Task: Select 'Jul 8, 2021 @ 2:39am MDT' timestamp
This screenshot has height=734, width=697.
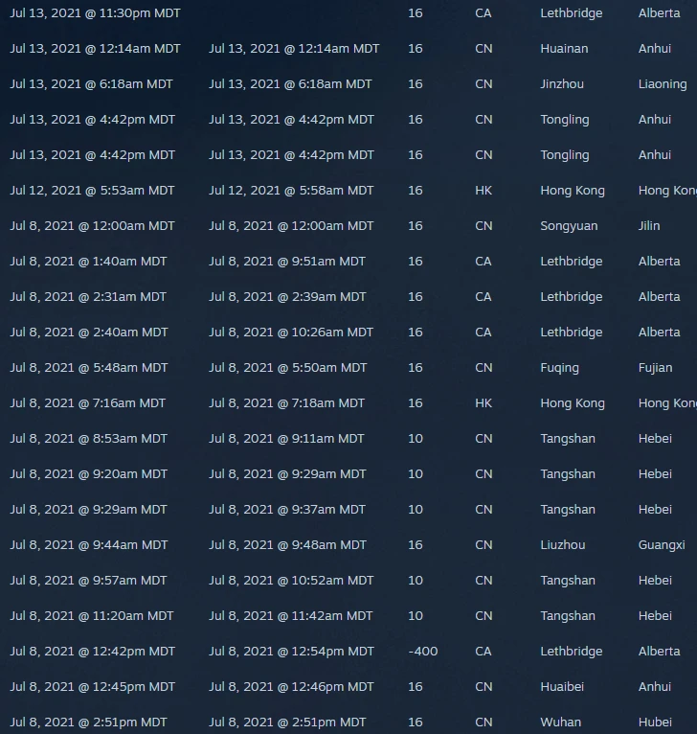Action: 287,297
